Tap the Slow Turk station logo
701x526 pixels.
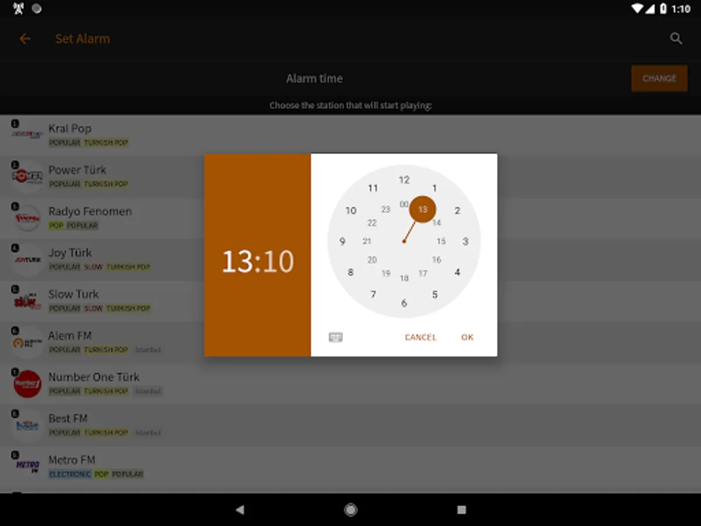pyautogui.click(x=27, y=300)
